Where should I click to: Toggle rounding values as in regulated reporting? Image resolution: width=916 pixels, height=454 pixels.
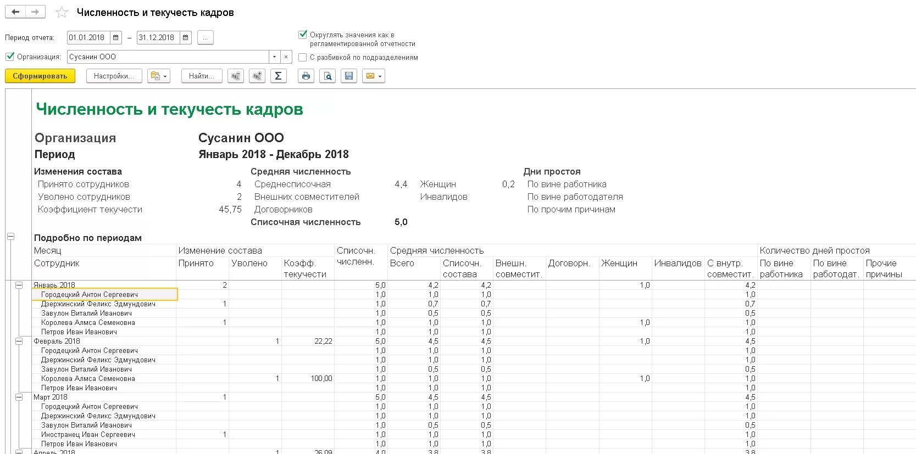click(x=302, y=35)
